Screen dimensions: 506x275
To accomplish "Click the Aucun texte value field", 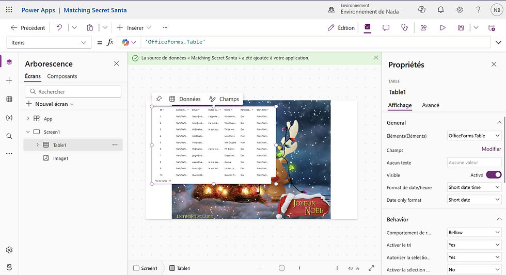I will (x=475, y=163).
